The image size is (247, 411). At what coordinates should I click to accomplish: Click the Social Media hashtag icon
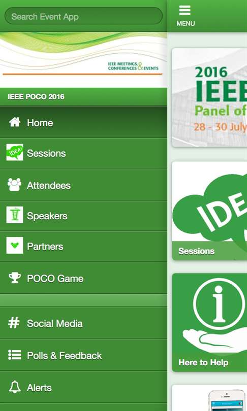[14, 323]
